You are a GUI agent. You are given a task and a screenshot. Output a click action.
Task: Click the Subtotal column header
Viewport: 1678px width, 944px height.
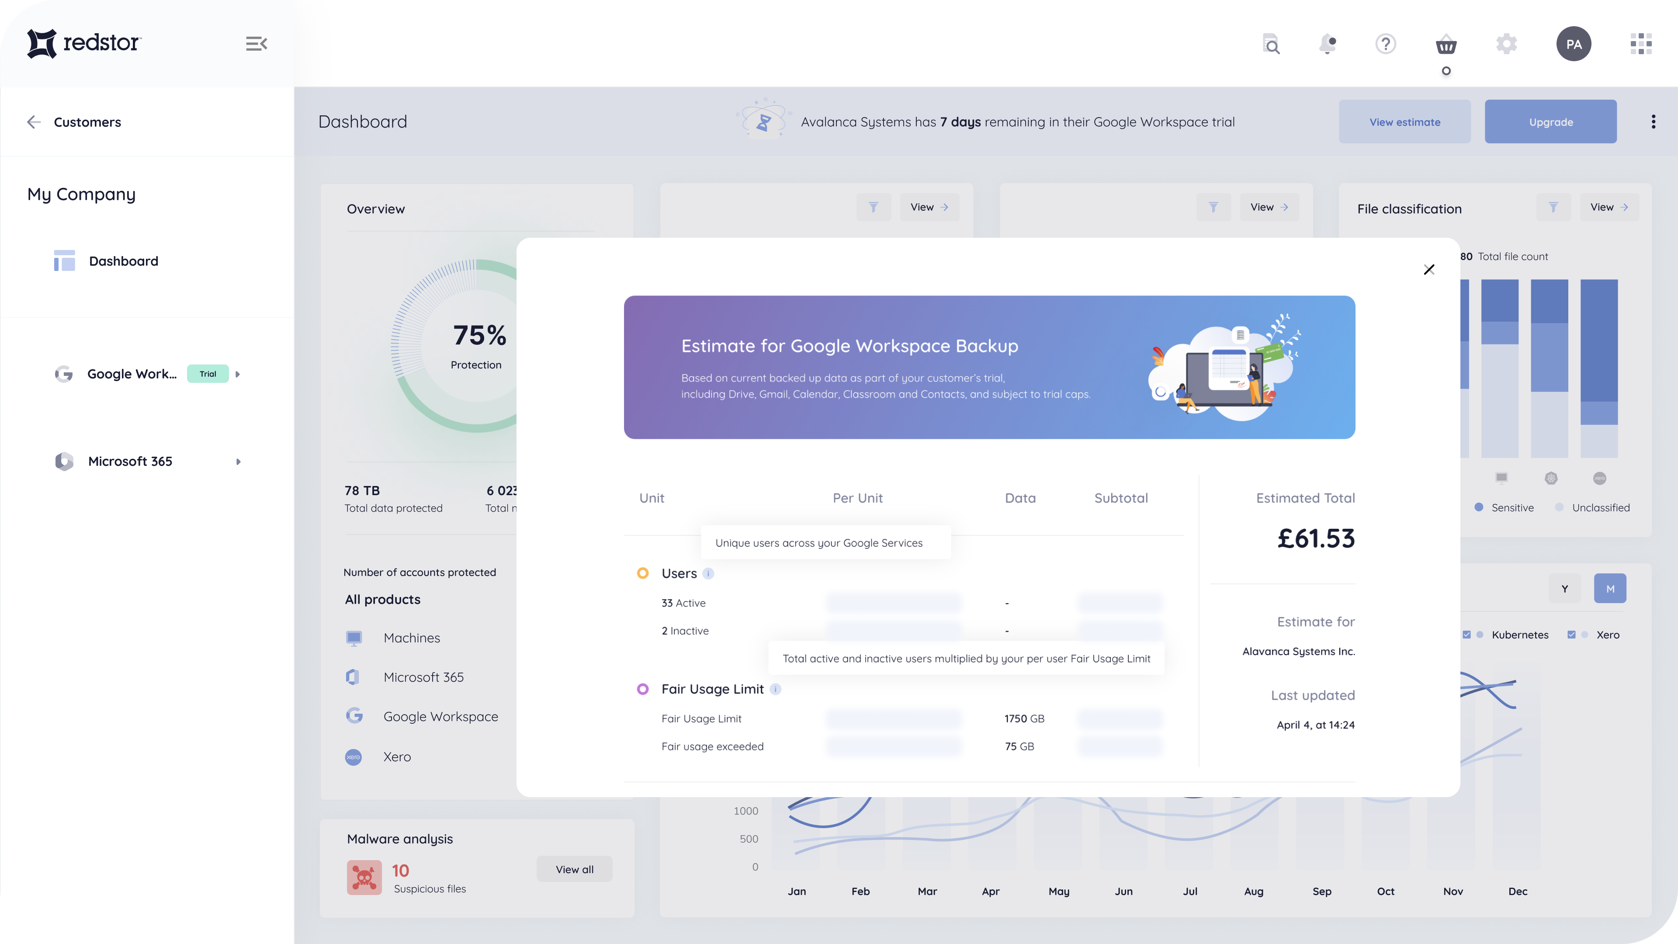(1120, 498)
